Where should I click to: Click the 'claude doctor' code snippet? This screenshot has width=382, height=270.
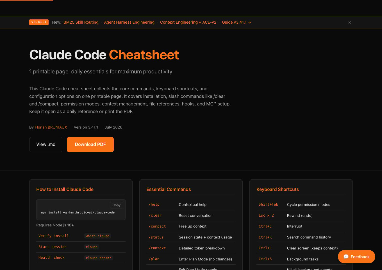99,258
